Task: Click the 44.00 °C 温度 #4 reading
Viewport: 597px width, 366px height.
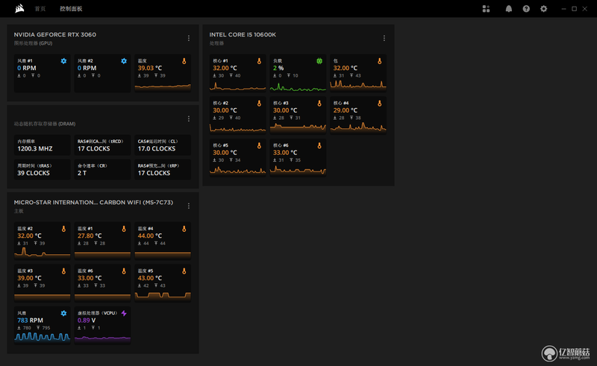Action: click(x=150, y=236)
